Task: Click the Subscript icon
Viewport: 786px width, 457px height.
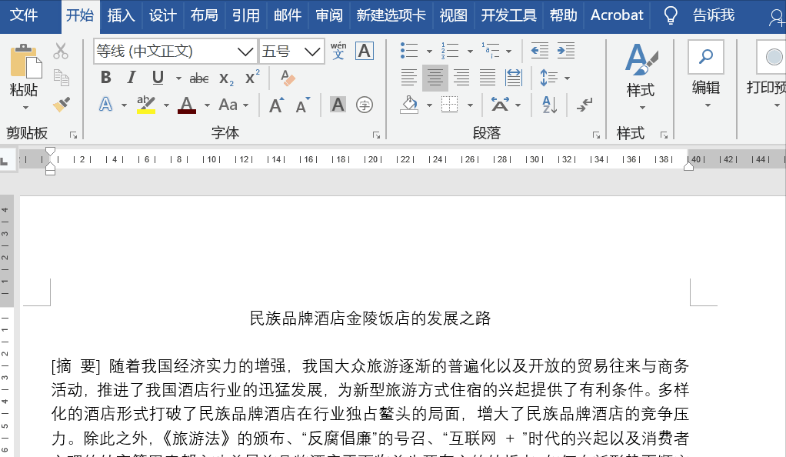Action: pyautogui.click(x=225, y=77)
